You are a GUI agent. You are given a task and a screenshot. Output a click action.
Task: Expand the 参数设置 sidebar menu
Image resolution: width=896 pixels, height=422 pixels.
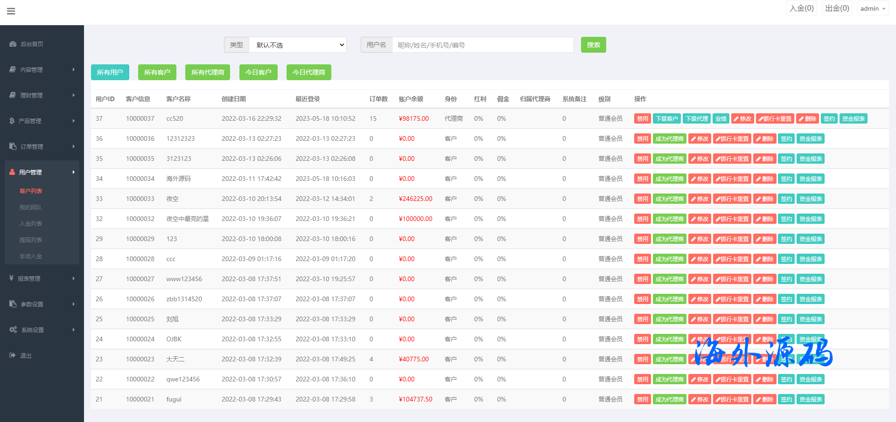pos(42,304)
